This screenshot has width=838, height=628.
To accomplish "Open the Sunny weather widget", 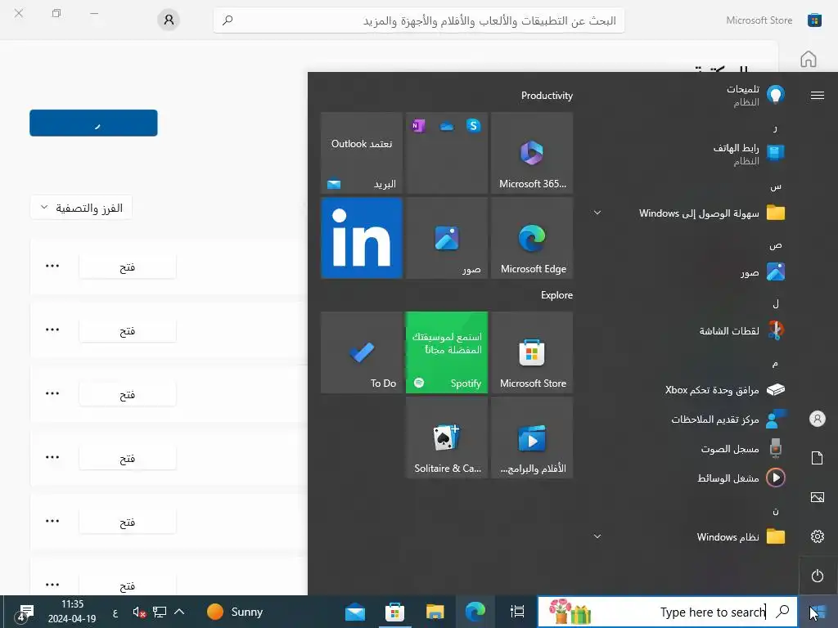I will click(235, 612).
